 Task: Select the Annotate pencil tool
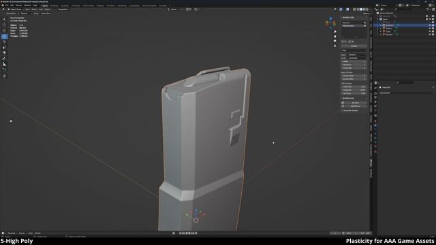coord(4,59)
